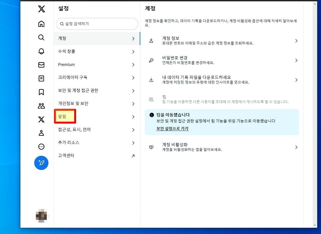
Task: Click chevron next to Premium category
Action: coord(133,65)
